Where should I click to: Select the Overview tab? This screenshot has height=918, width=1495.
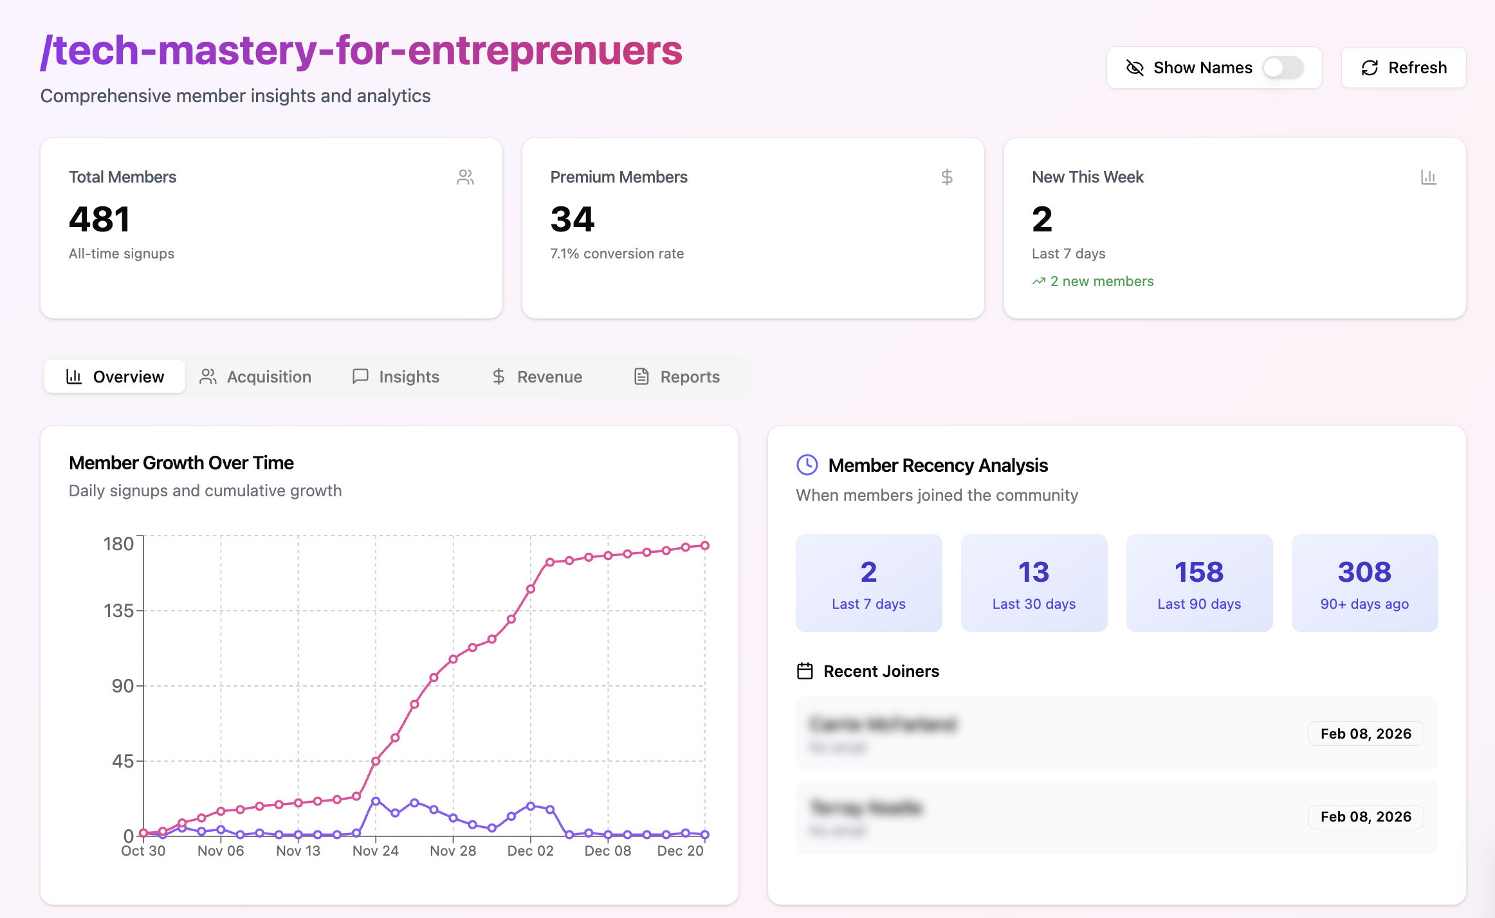point(115,377)
